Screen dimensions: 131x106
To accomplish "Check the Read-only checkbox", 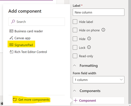I will 75,56.
